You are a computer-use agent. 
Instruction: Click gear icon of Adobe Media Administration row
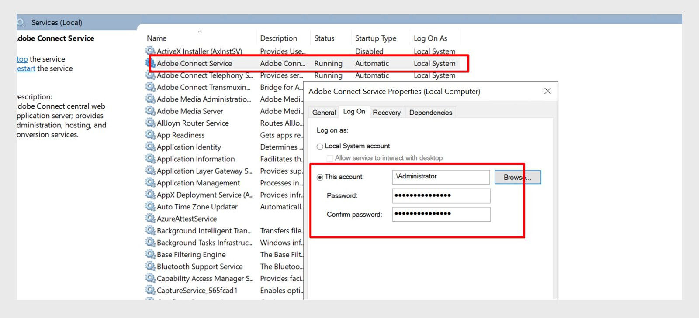coord(150,99)
